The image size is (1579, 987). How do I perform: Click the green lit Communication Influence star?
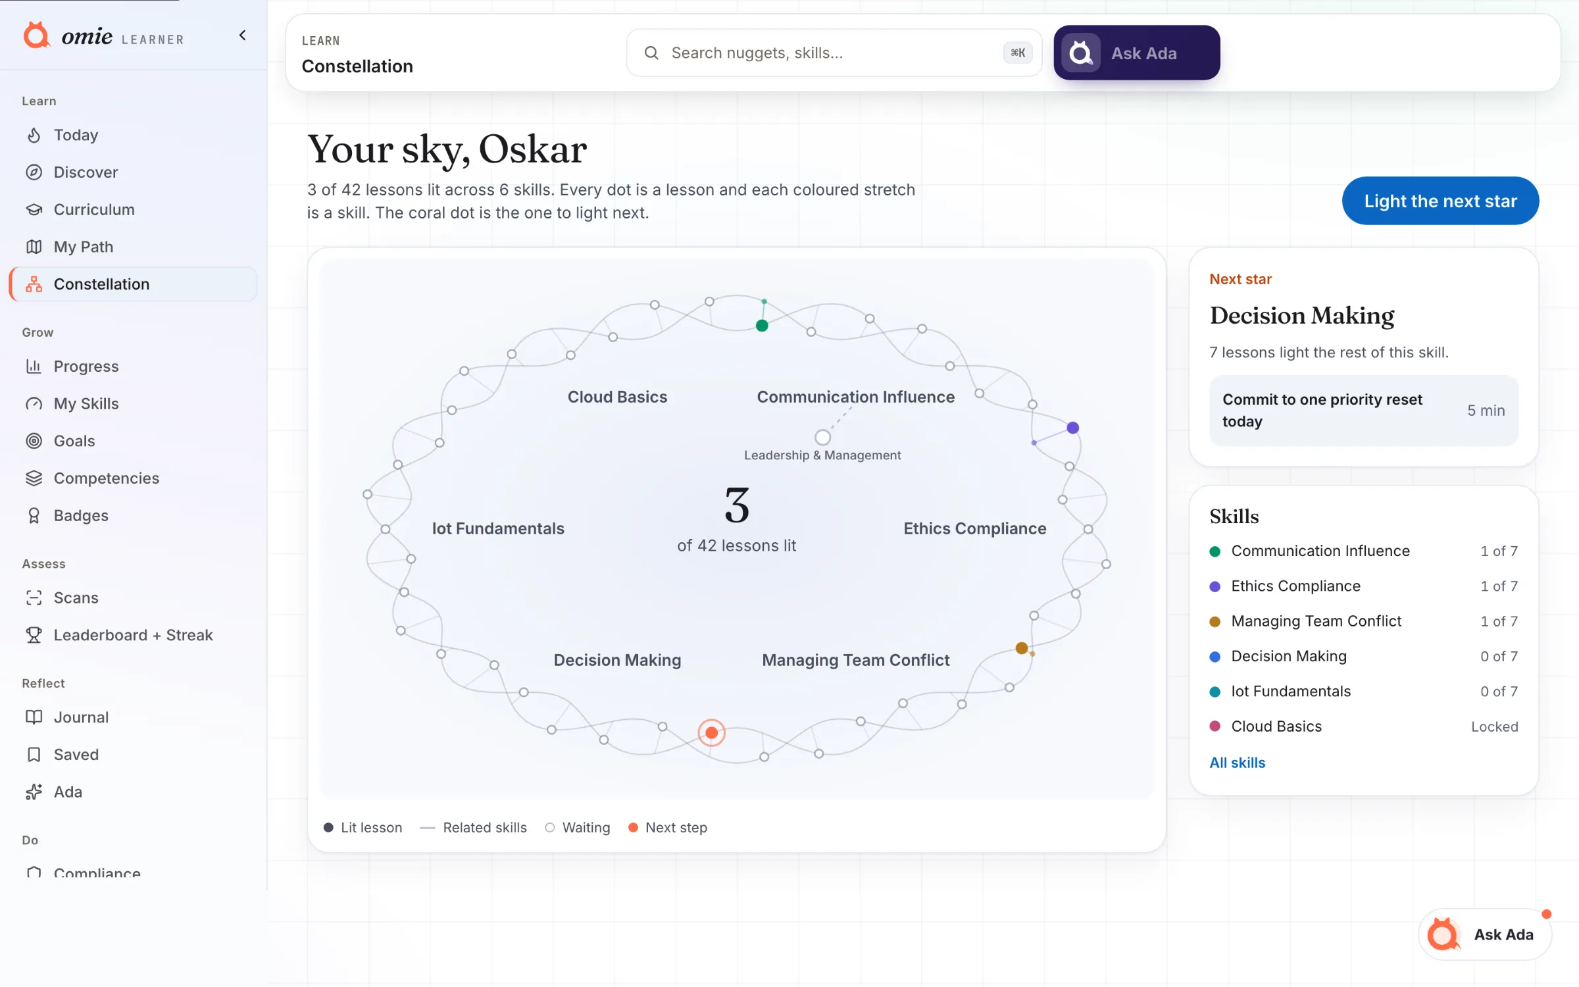[762, 326]
